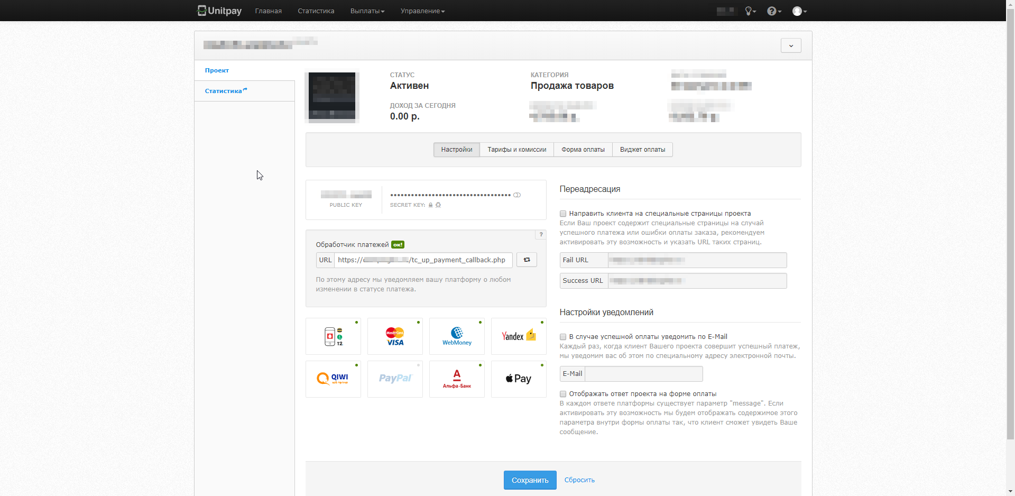Regenerate the secret key with recycle icon
The image size is (1015, 496).
coord(438,205)
